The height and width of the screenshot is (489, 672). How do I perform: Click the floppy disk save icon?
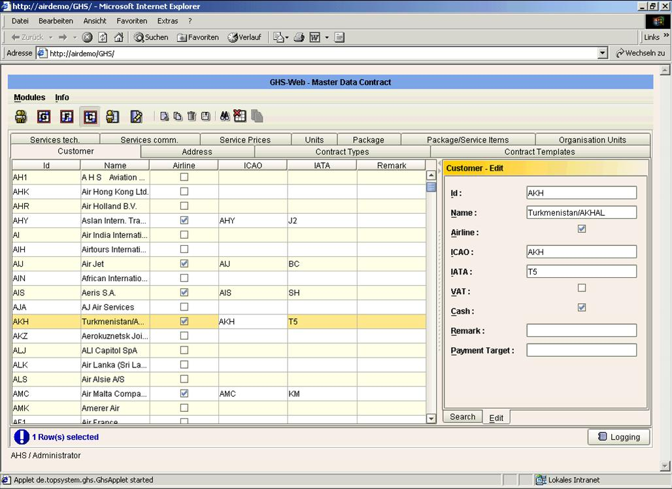click(x=205, y=116)
